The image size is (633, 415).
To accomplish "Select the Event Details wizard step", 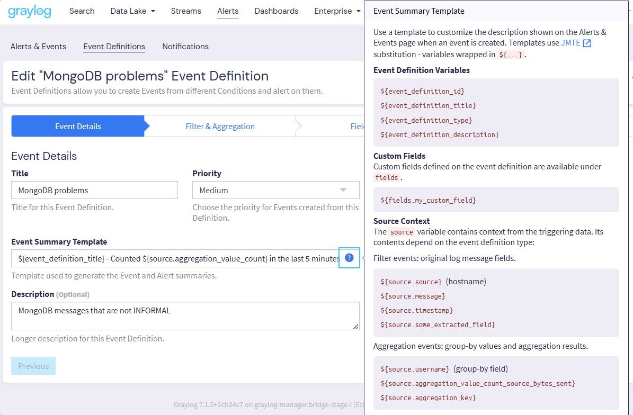I will coord(78,126).
